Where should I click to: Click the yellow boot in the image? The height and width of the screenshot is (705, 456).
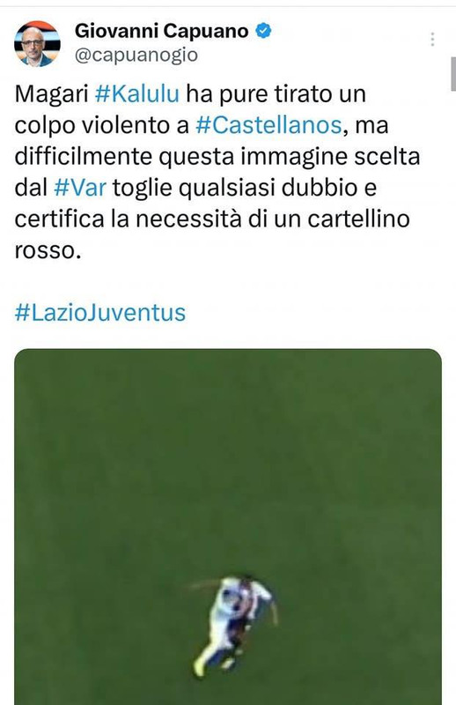(x=199, y=668)
